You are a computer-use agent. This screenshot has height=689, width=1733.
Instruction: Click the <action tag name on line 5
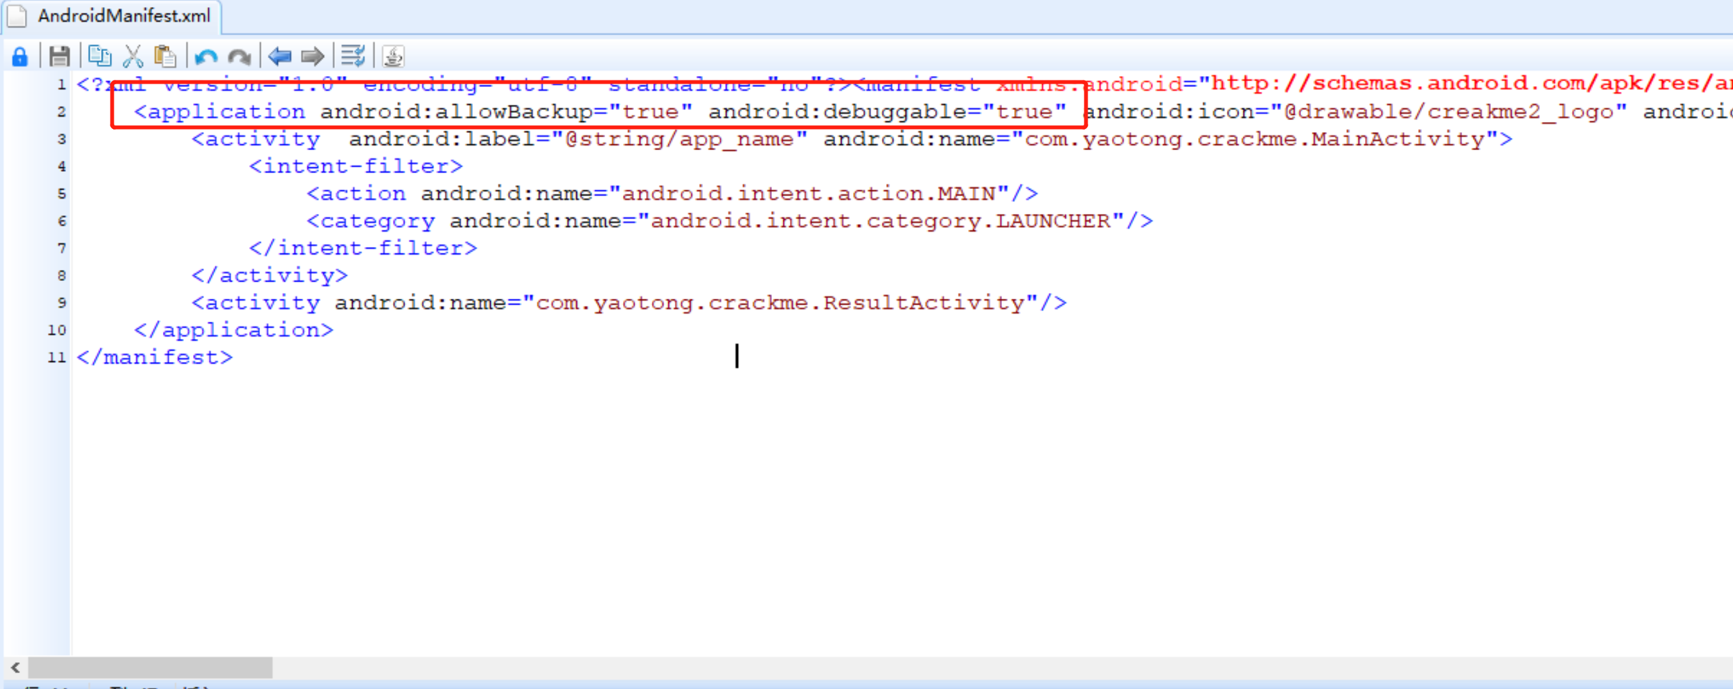pos(356,193)
